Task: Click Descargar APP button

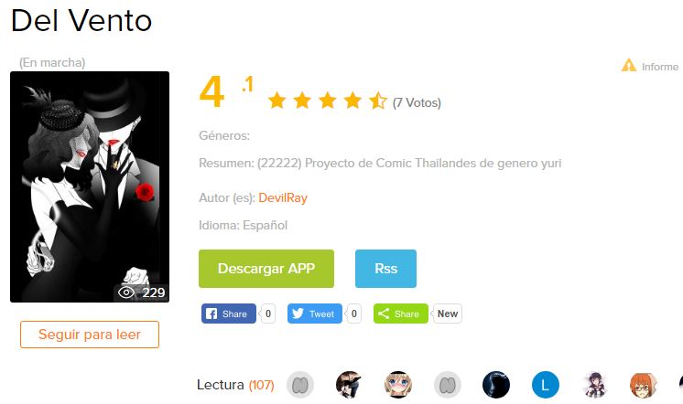Action: tap(266, 269)
